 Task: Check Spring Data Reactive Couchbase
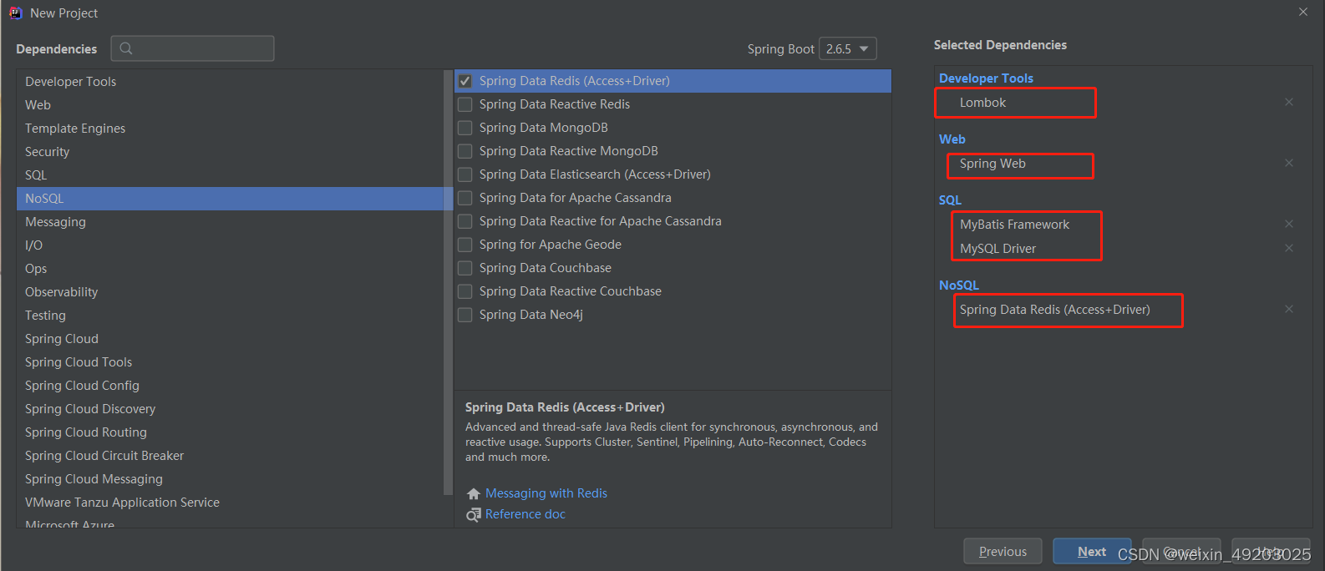[465, 291]
